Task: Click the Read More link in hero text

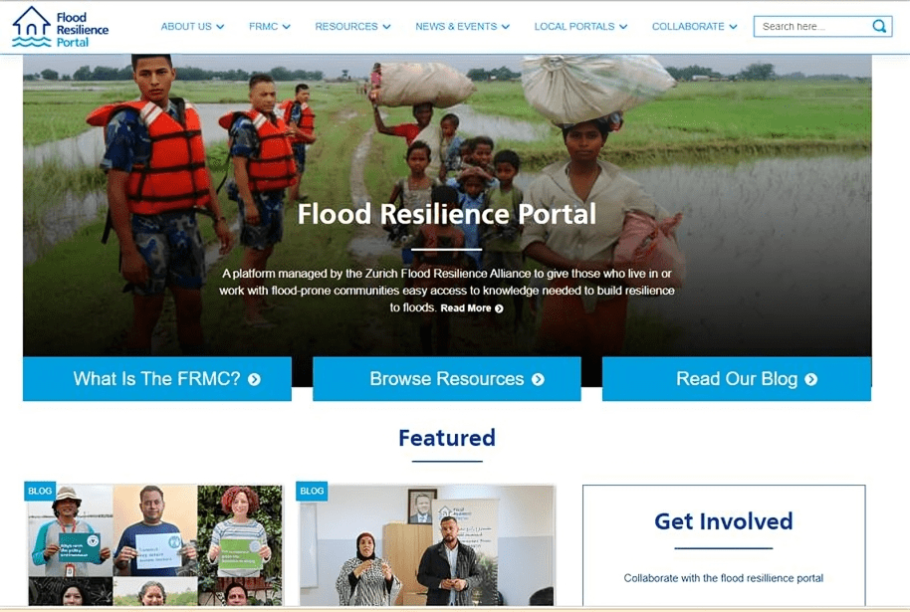Action: pos(465,308)
